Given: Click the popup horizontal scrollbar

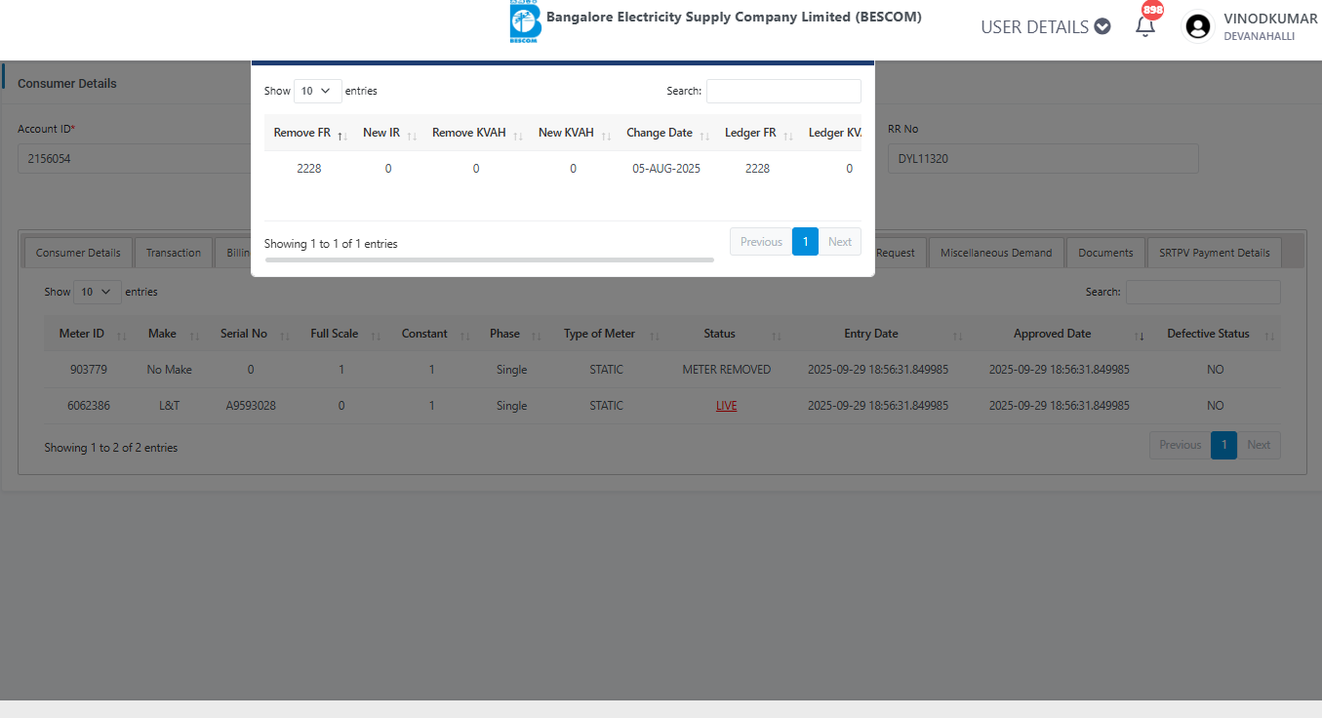Looking at the screenshot, I should [x=489, y=259].
